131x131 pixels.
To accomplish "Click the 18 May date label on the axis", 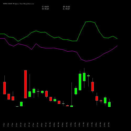I will tap(92, 124).
